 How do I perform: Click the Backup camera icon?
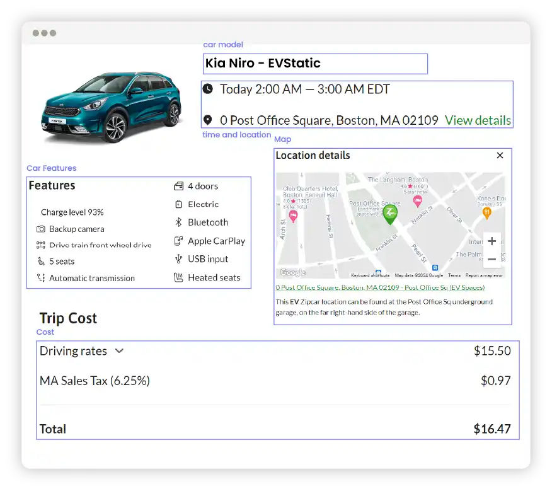(x=41, y=229)
